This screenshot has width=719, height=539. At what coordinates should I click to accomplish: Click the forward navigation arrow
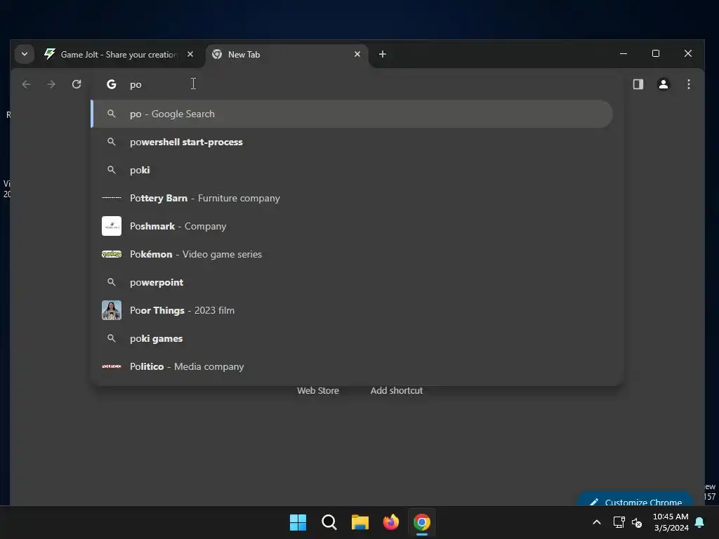pos(51,84)
